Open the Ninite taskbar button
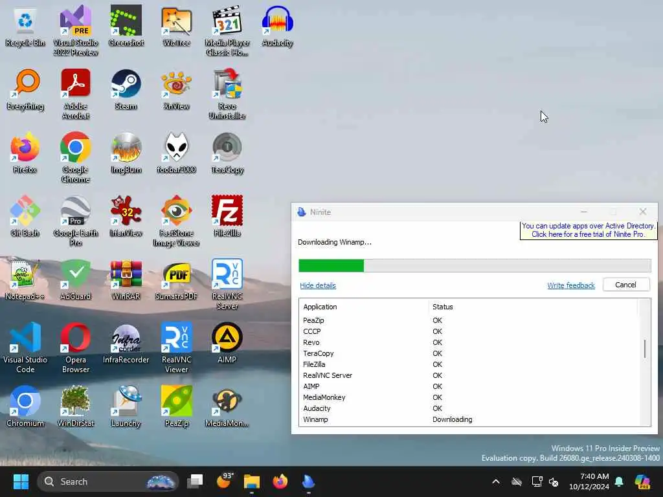 click(x=308, y=481)
